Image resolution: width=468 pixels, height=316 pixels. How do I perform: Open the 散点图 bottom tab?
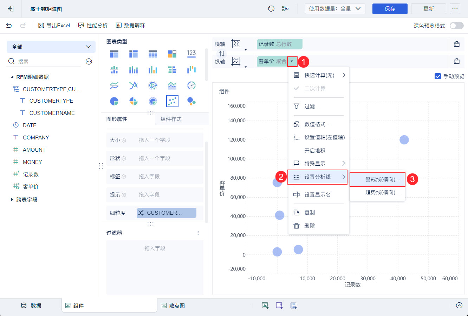[x=173, y=305]
